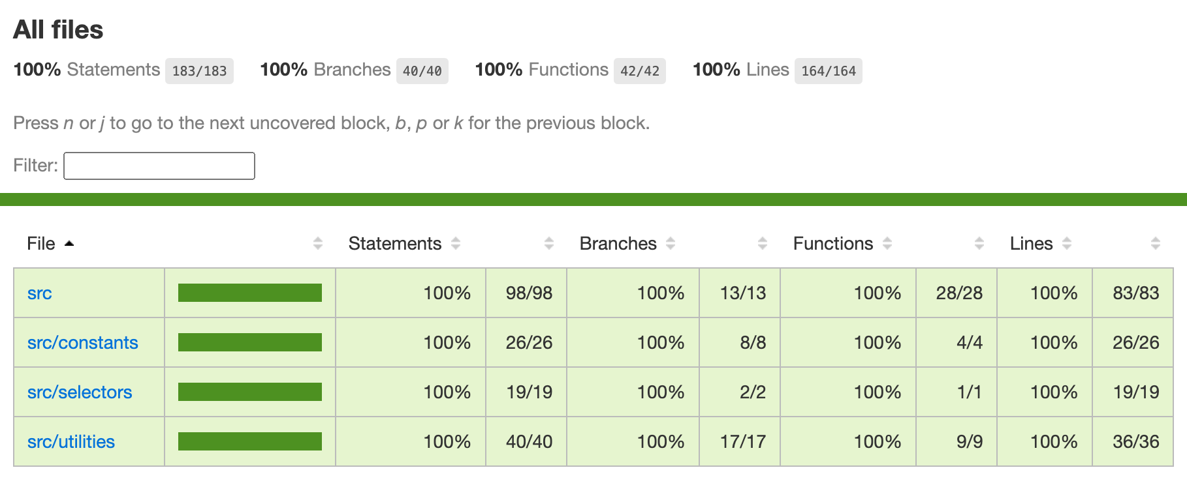The image size is (1187, 487).
Task: Focus the Filter text input
Action: [x=159, y=166]
